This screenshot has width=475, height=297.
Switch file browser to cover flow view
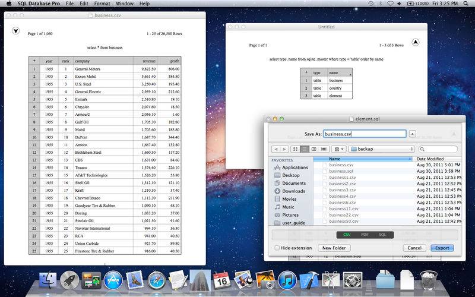[322, 149]
